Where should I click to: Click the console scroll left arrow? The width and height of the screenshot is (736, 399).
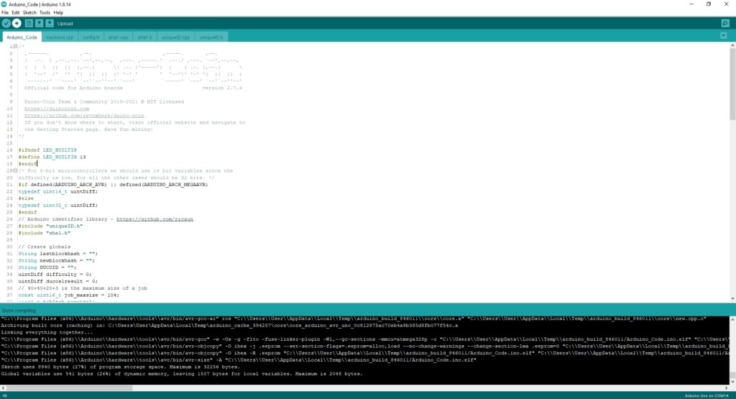(4, 388)
